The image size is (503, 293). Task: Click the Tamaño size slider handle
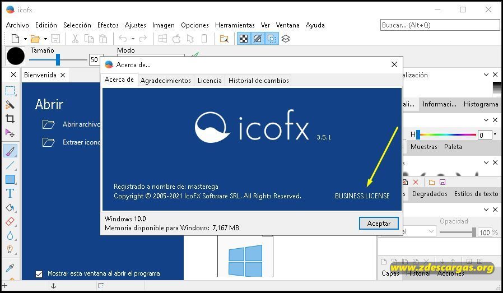click(58, 59)
